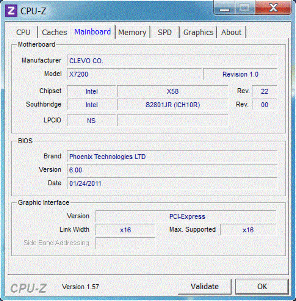Click the maximize button in title bar

click(x=245, y=8)
